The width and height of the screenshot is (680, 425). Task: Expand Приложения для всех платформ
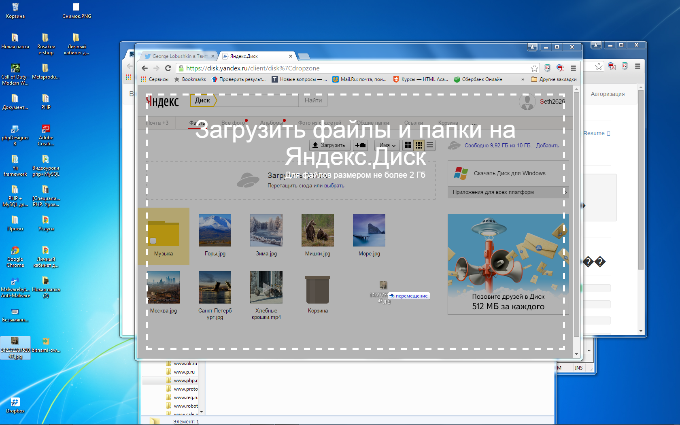click(508, 192)
